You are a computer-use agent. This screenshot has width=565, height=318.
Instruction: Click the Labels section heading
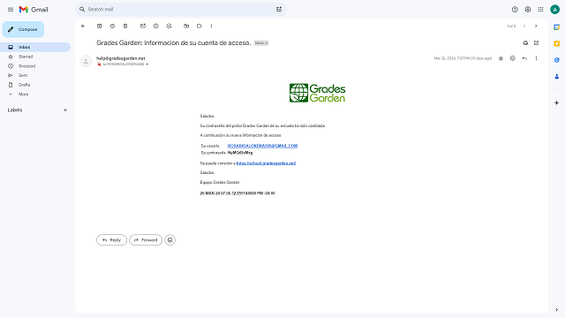[x=15, y=110]
